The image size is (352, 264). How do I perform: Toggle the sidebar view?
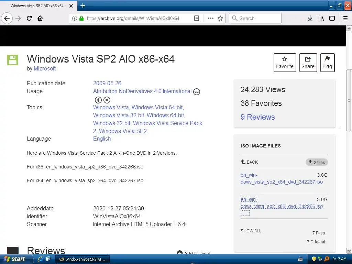tap(332, 18)
